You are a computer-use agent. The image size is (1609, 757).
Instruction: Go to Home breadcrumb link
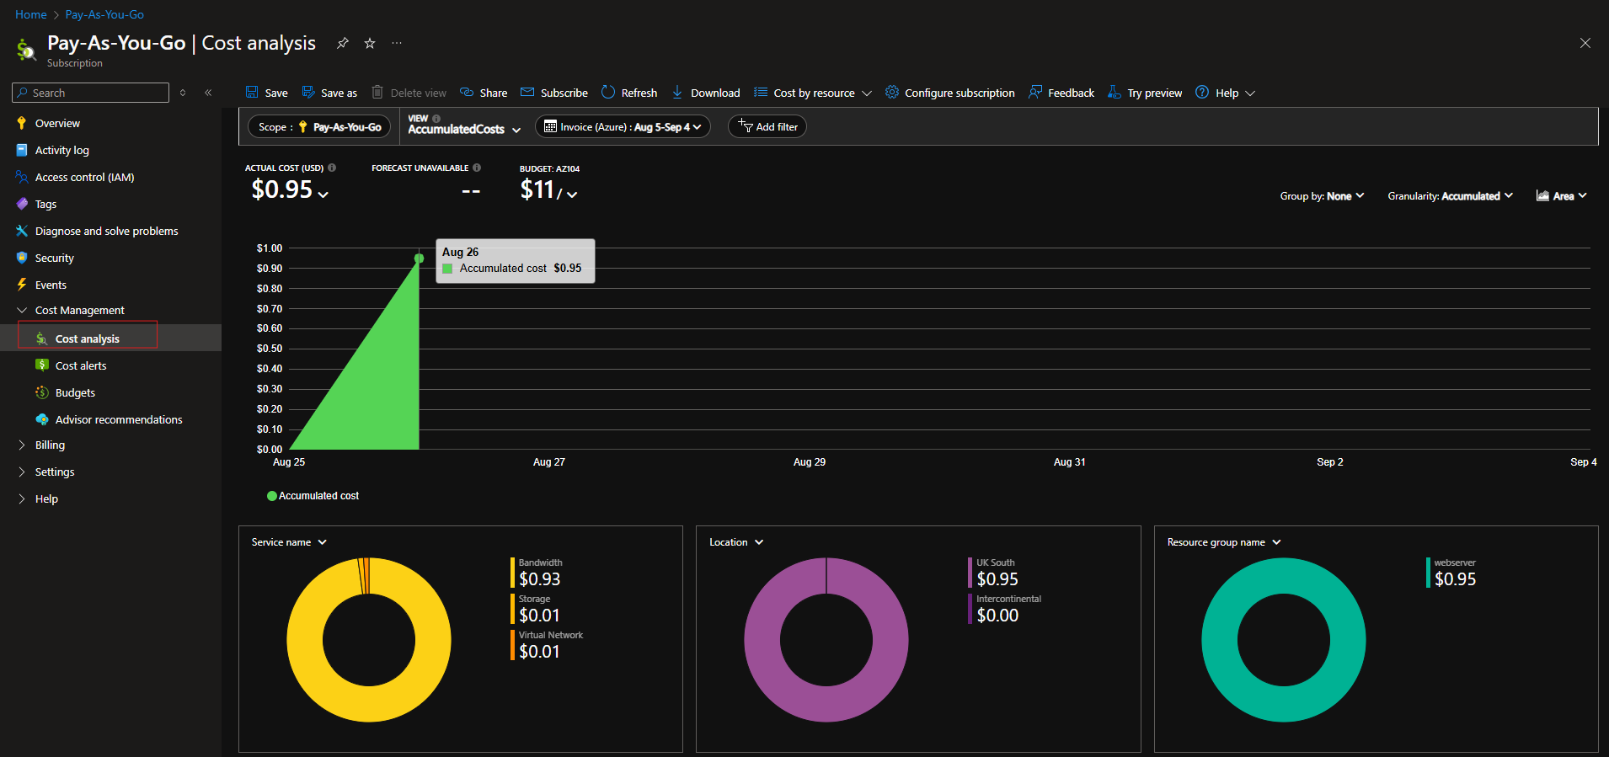coord(31,14)
